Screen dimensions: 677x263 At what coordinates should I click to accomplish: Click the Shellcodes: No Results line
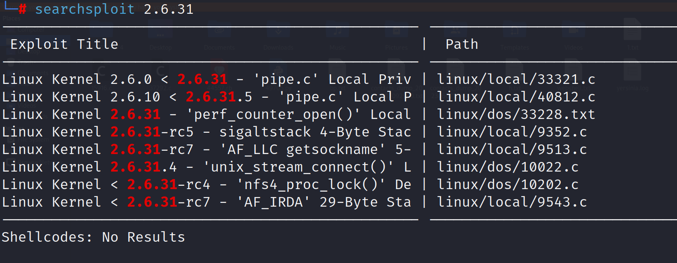click(x=93, y=237)
